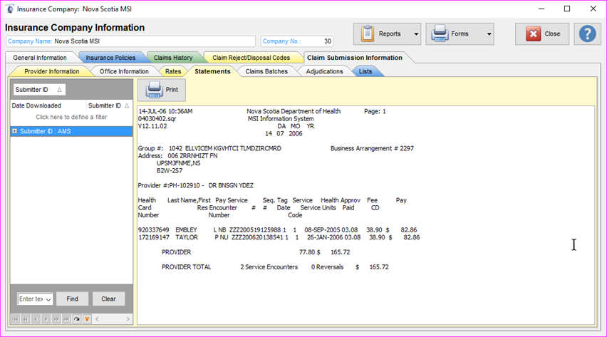Screen dimensions: 607x337
Task: Open the Forms dropdown arrow
Action: coord(489,34)
